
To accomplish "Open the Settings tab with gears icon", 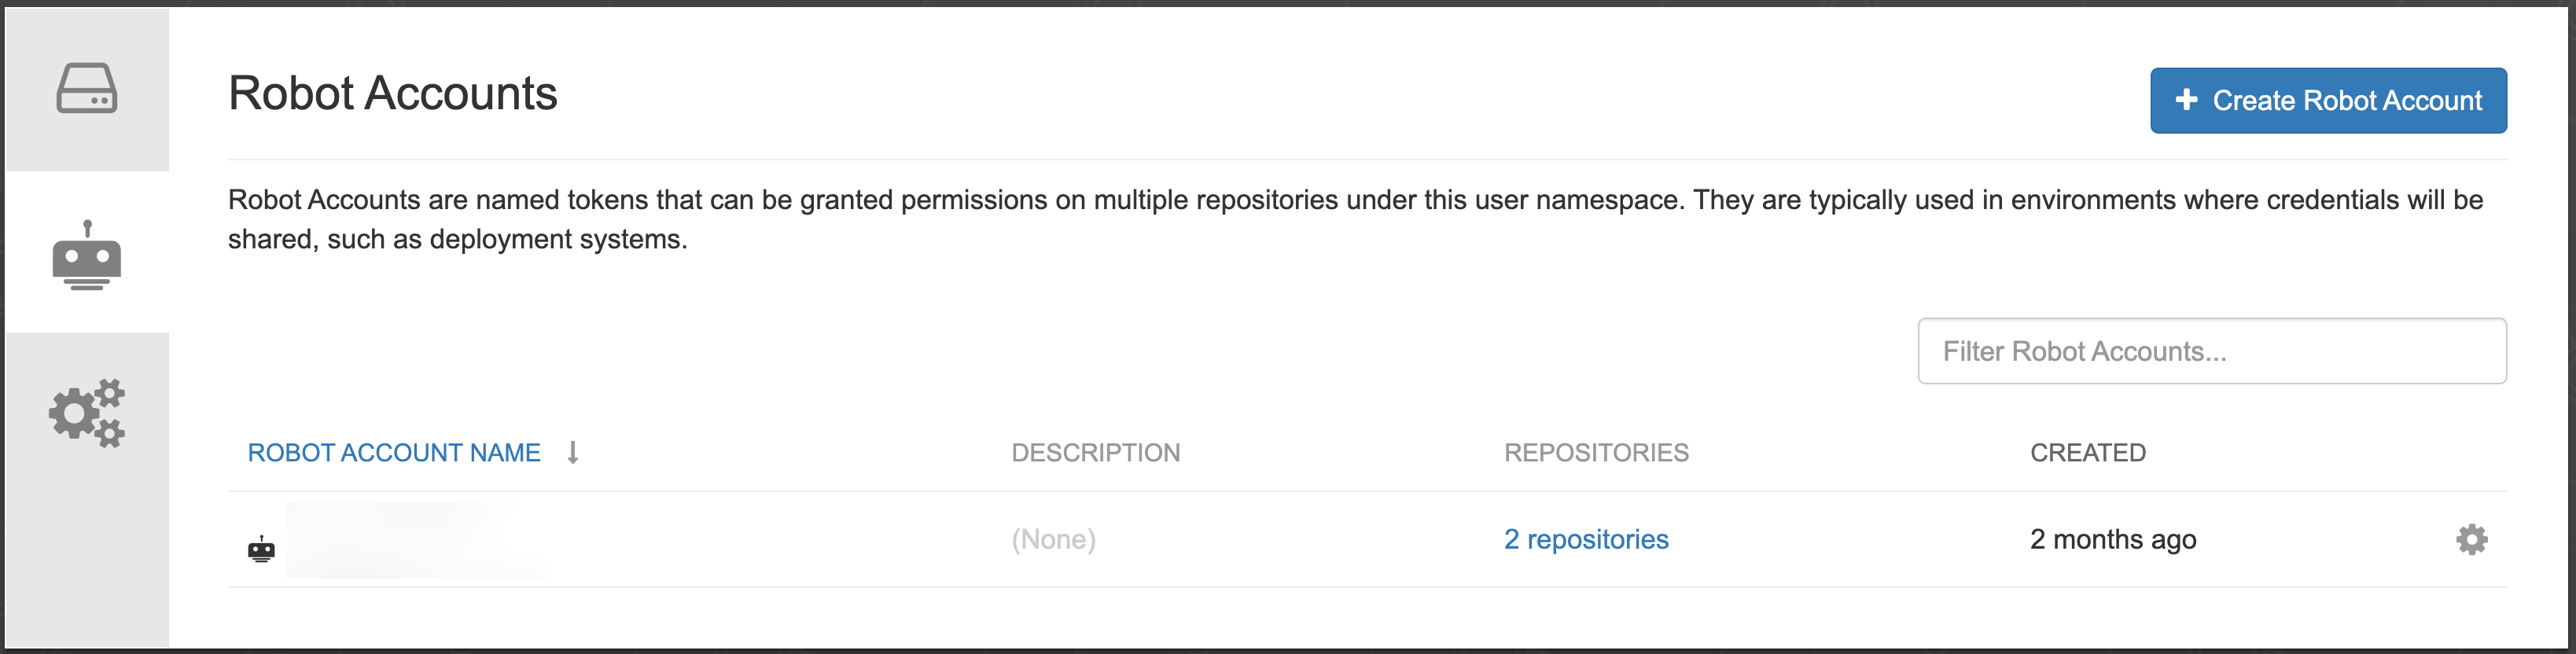I will click(87, 413).
